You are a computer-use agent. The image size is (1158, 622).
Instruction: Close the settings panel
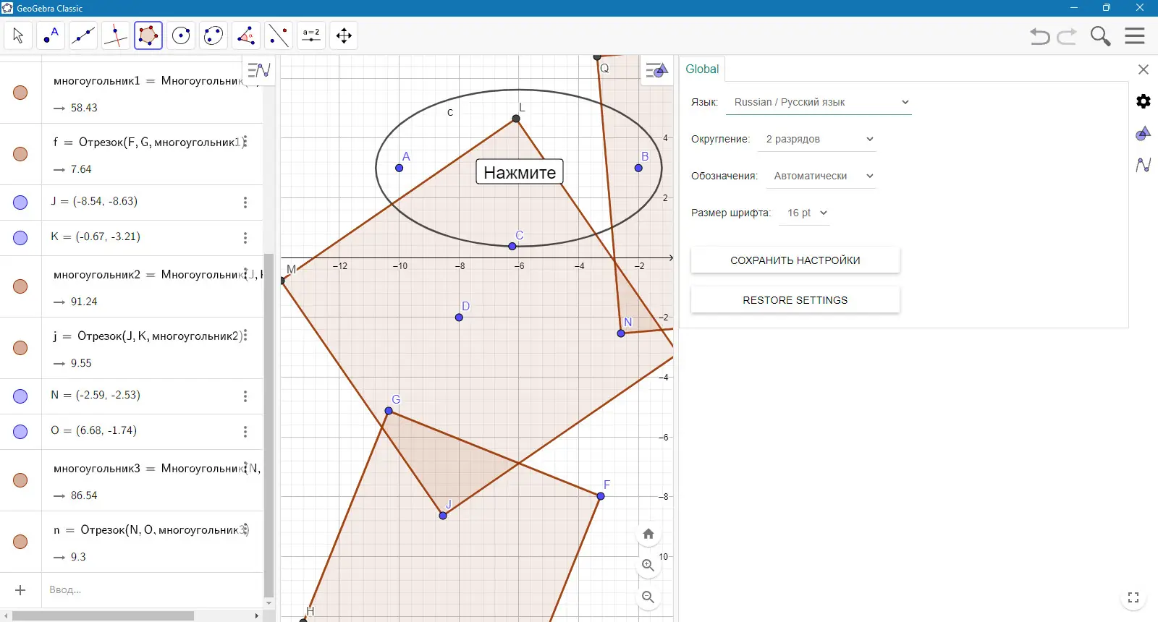tap(1144, 69)
